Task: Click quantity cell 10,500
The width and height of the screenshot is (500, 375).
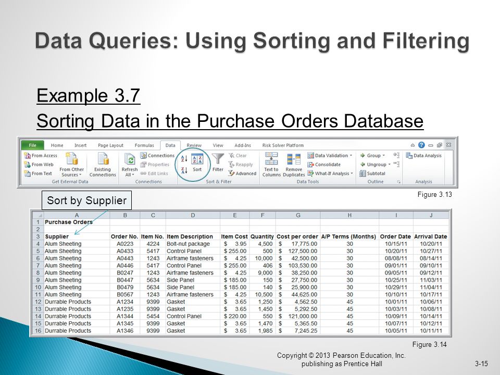Action: [262, 295]
